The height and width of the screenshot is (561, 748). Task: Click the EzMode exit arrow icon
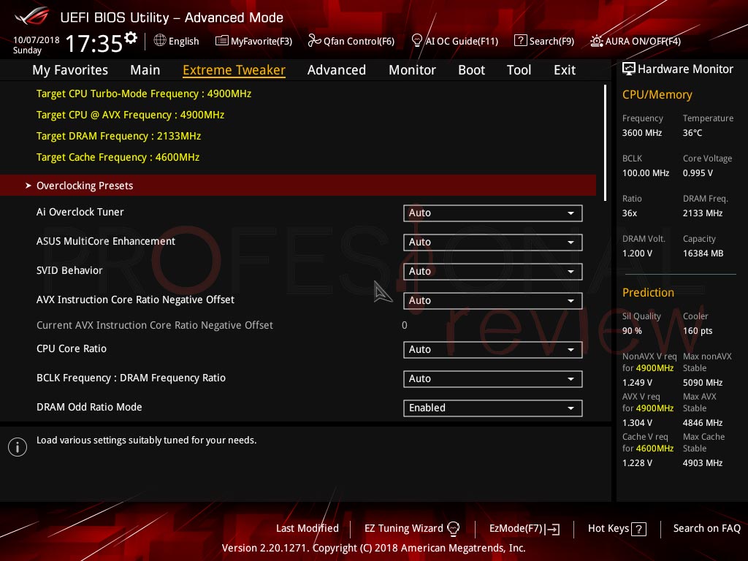[x=554, y=529]
